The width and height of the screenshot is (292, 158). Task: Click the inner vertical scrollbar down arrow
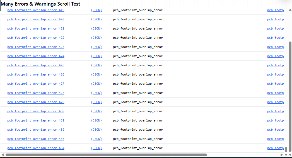tap(286, 155)
